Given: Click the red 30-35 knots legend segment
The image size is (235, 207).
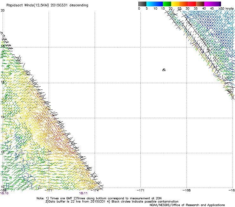Looking at the screenshot, I should (x=192, y=4).
